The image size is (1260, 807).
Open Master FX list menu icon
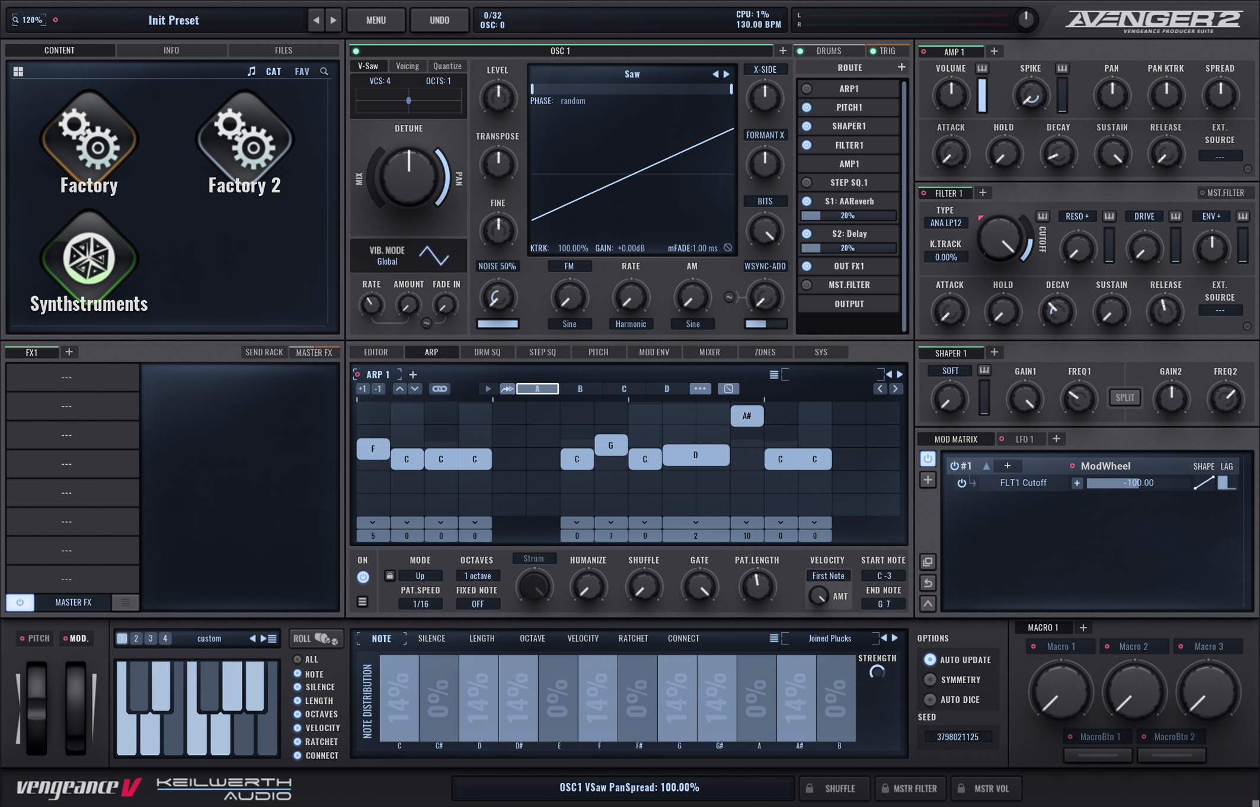(x=125, y=603)
